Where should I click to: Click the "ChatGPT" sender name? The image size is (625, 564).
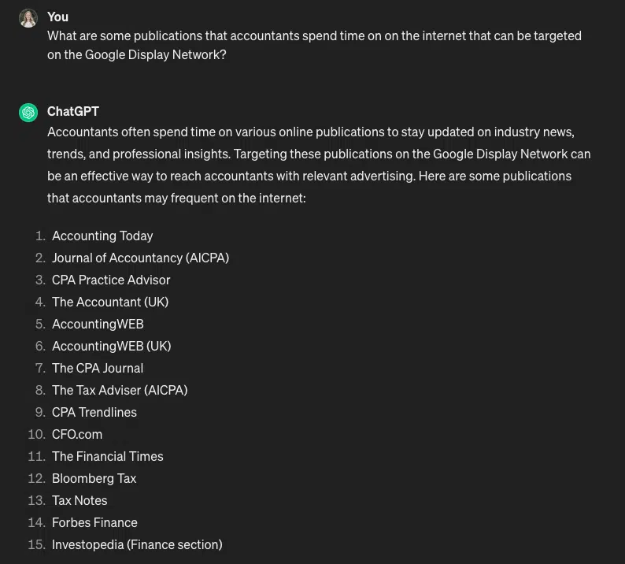(73, 111)
